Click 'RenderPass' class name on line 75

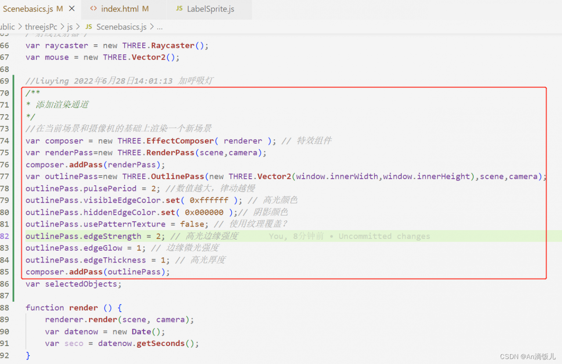click(x=170, y=152)
